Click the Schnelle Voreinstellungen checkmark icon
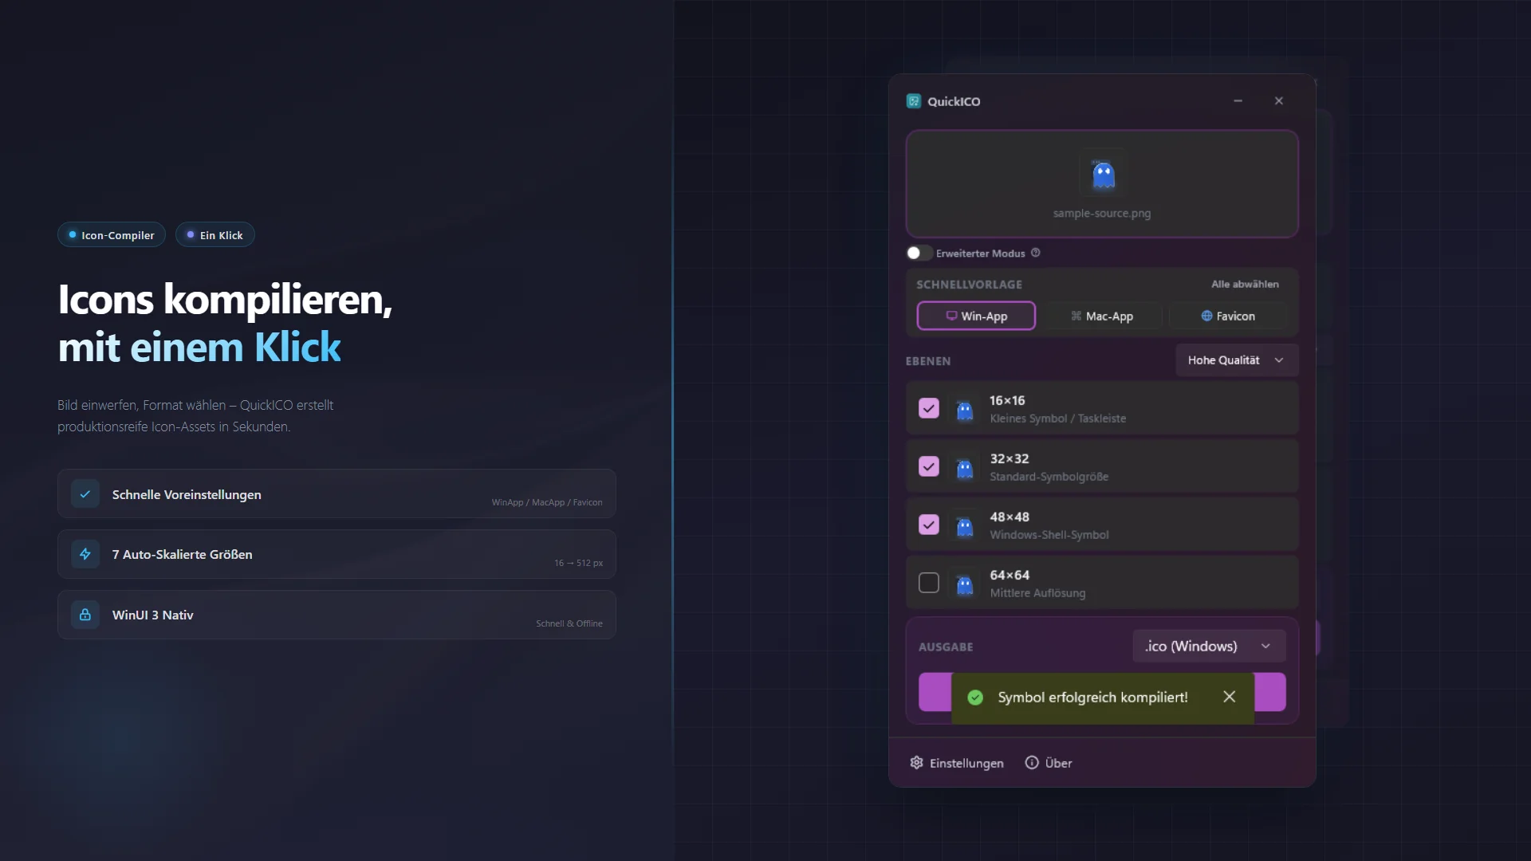Screen dimensions: 1531x861 (x=85, y=493)
